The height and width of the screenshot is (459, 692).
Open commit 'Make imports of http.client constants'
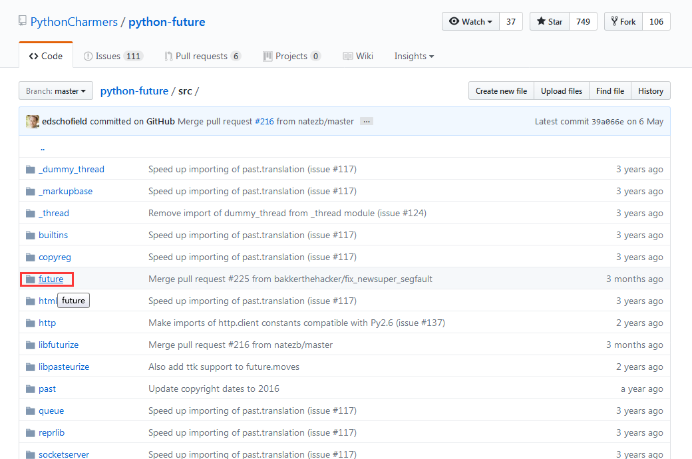[x=297, y=323]
